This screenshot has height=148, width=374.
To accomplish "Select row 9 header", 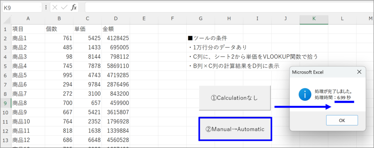I will [6, 103].
